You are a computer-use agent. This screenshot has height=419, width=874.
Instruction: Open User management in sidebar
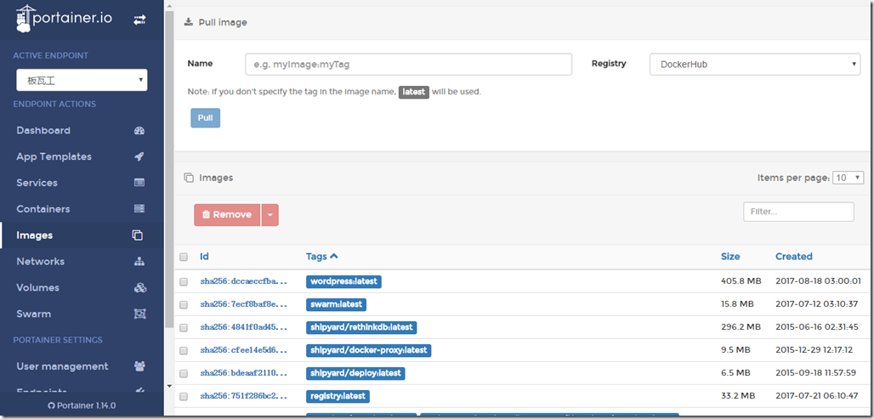coord(82,366)
